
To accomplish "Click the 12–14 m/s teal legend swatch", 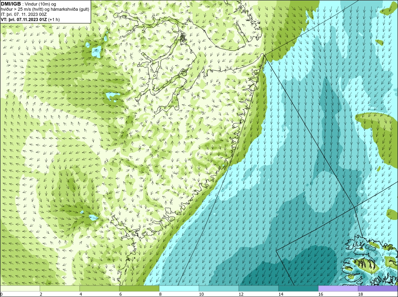I will pyautogui.click(x=259, y=289).
